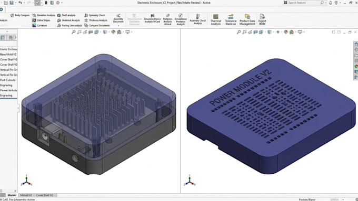The width and height of the screenshot is (358, 201).
Task: Open the Help question mark
Action: 336,3
